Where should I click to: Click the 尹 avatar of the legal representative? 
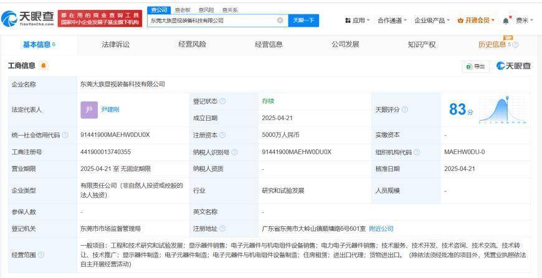(x=89, y=110)
